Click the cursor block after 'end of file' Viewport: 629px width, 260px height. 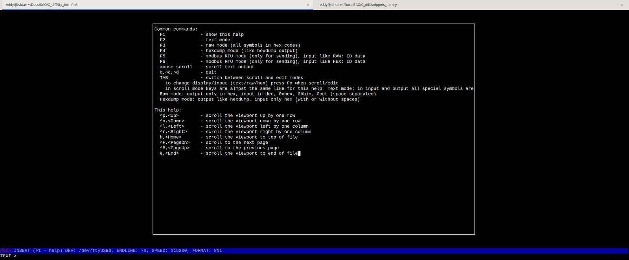(x=299, y=154)
